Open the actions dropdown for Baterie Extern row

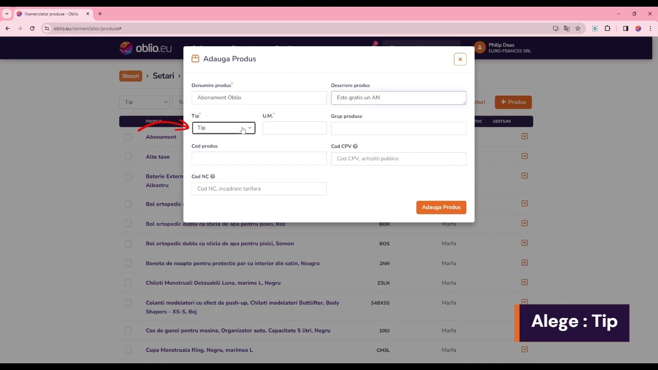(524, 175)
